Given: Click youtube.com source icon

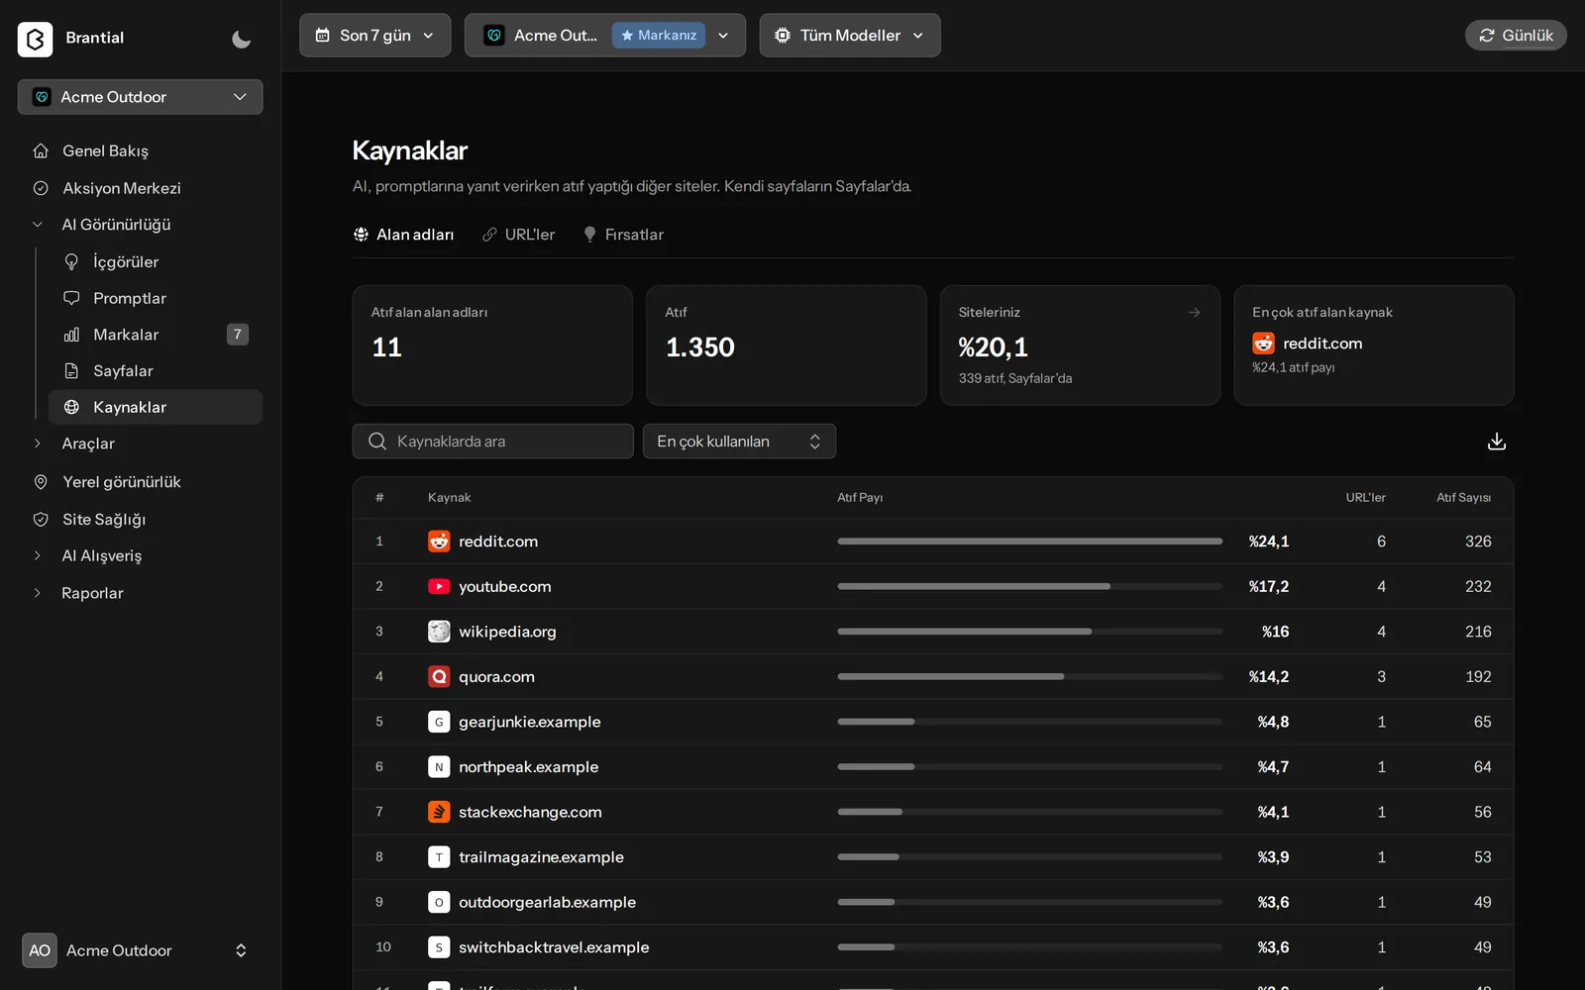Looking at the screenshot, I should (x=439, y=586).
